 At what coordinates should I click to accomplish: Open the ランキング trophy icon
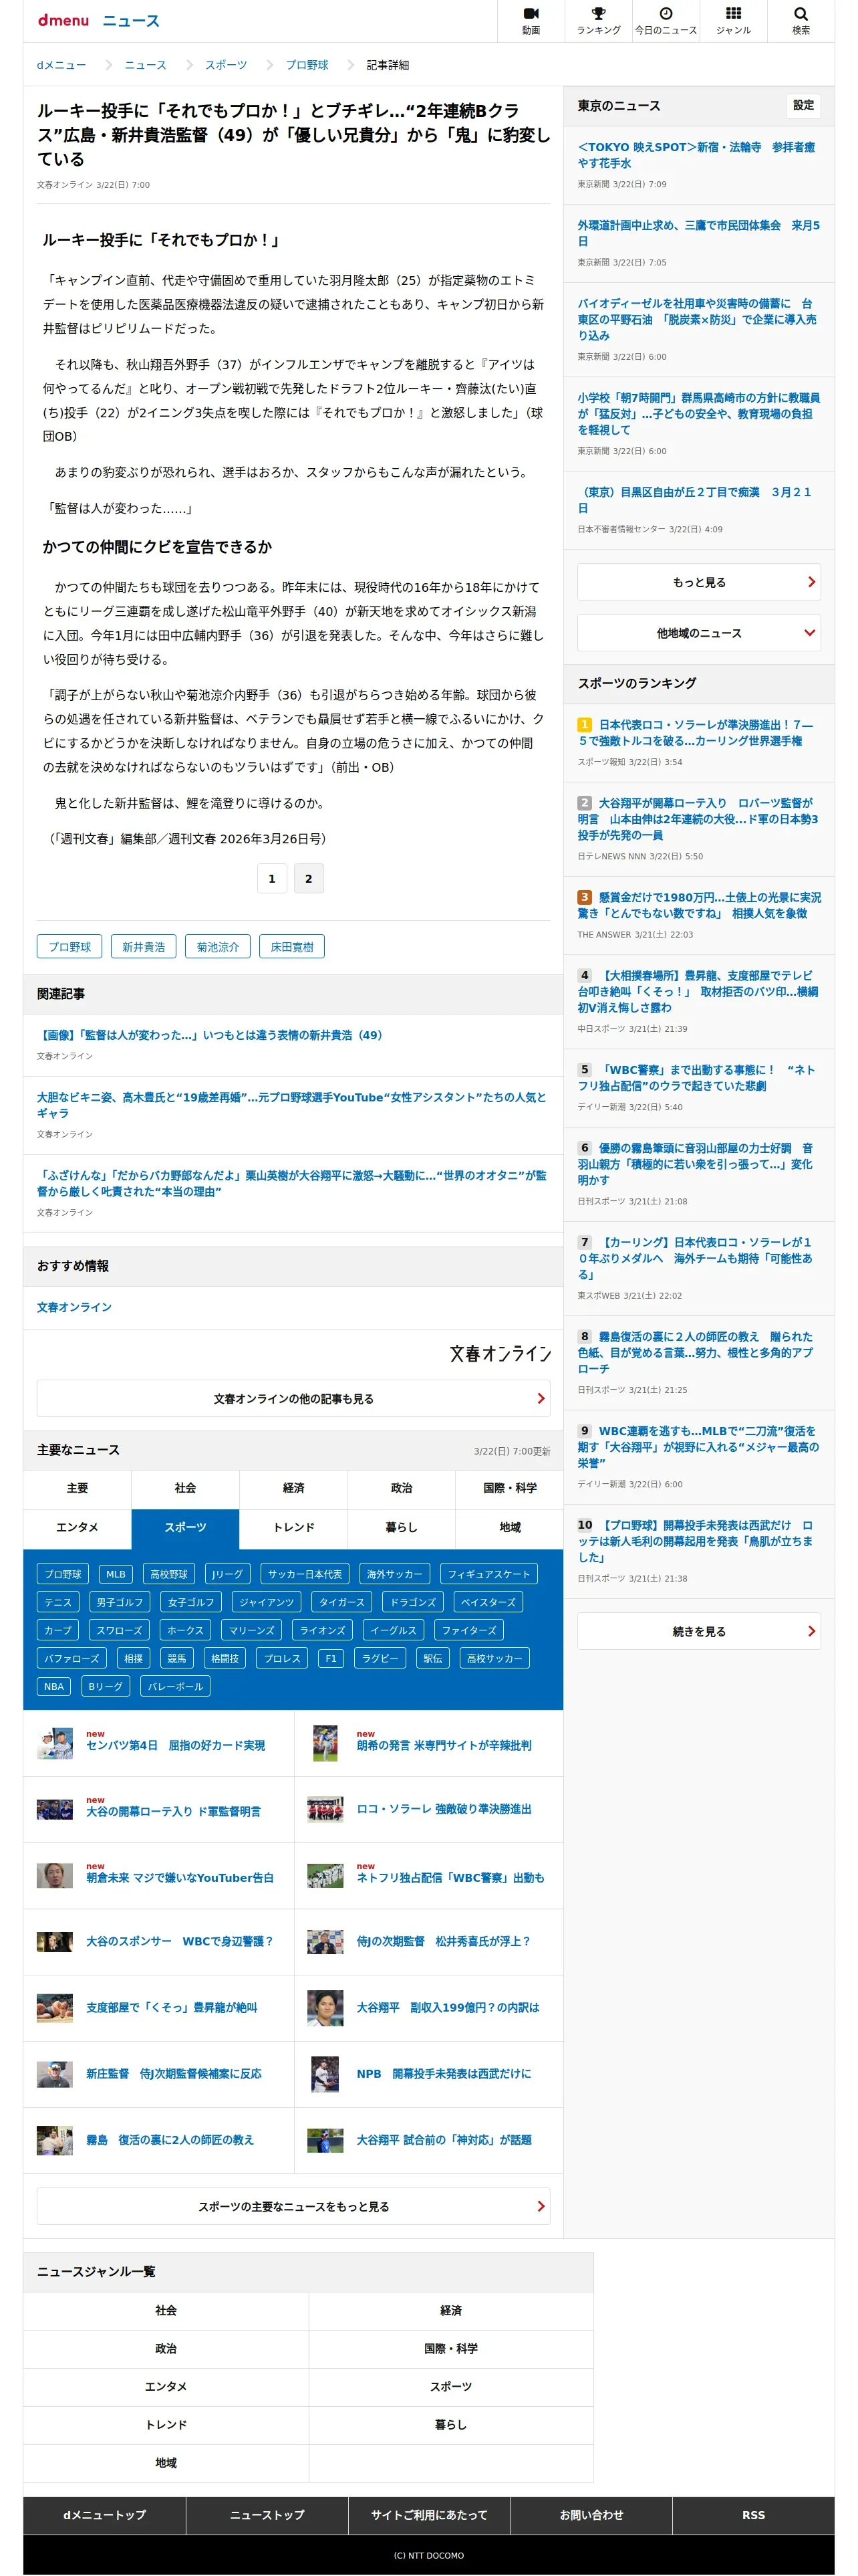point(598,20)
